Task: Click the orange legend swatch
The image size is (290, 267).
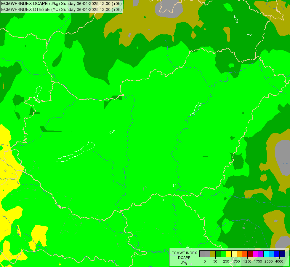Action: (x=240, y=254)
